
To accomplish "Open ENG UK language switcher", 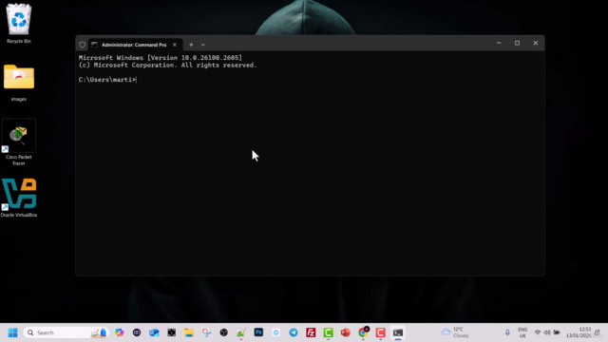I will (x=522, y=332).
